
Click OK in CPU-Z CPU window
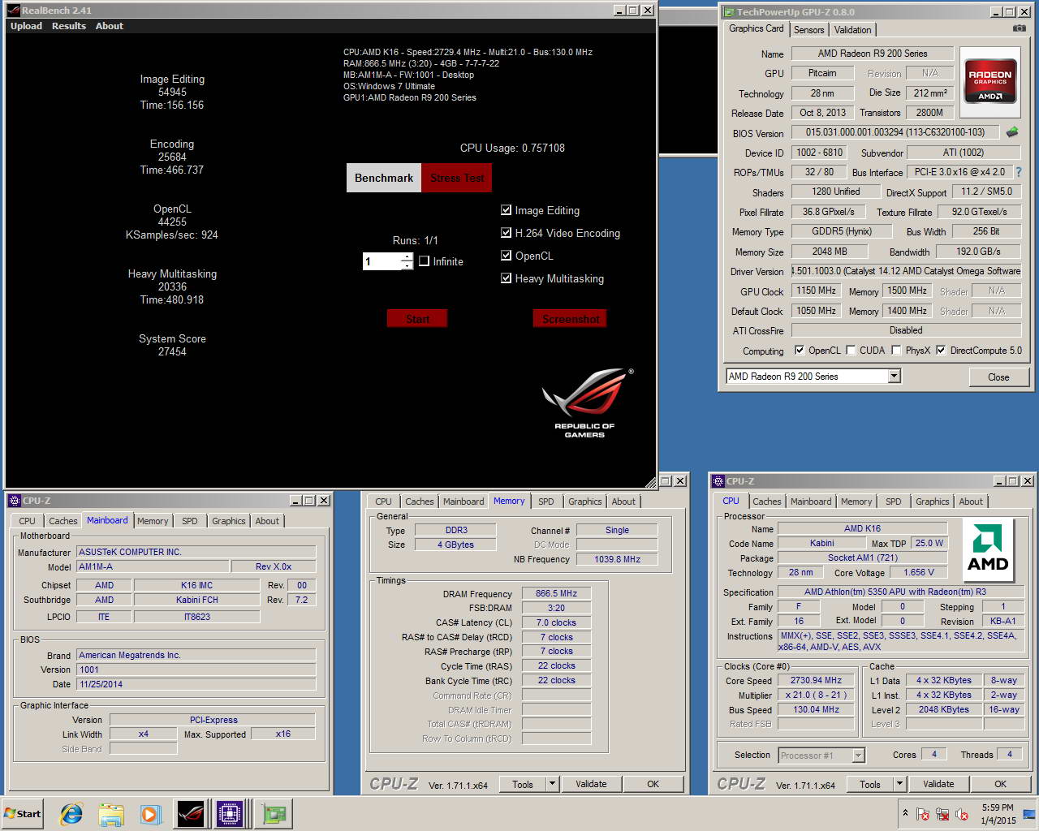click(1000, 784)
